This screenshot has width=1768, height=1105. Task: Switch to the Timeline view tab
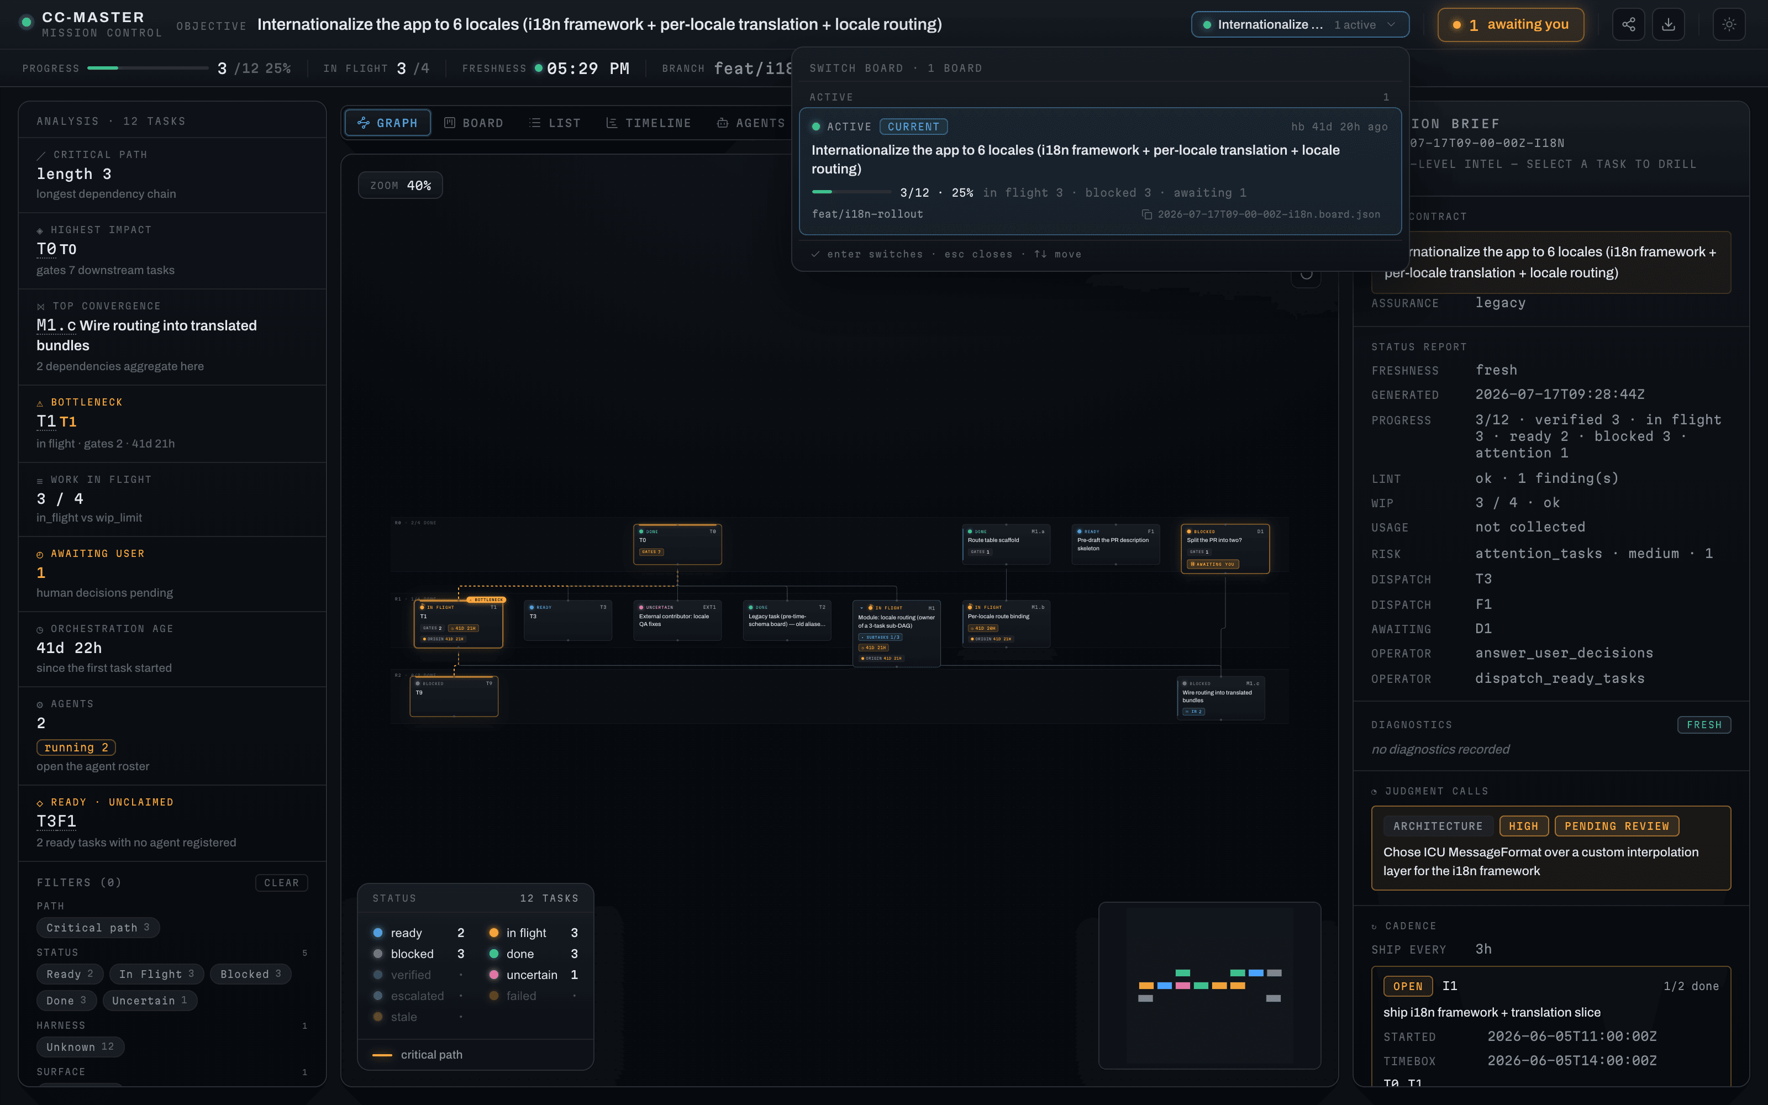pyautogui.click(x=648, y=123)
